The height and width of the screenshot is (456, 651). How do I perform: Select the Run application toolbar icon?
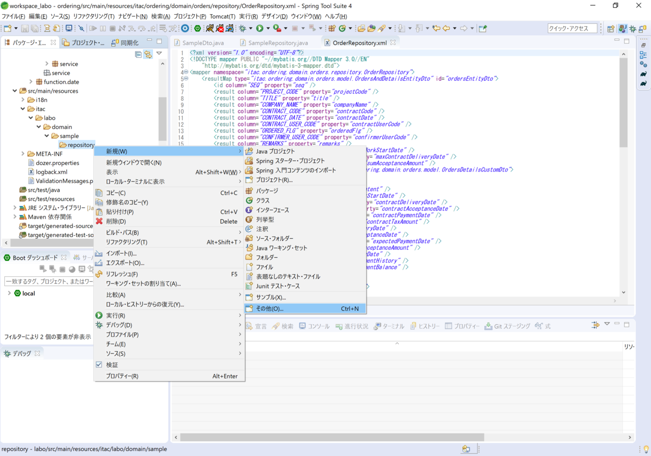click(259, 28)
